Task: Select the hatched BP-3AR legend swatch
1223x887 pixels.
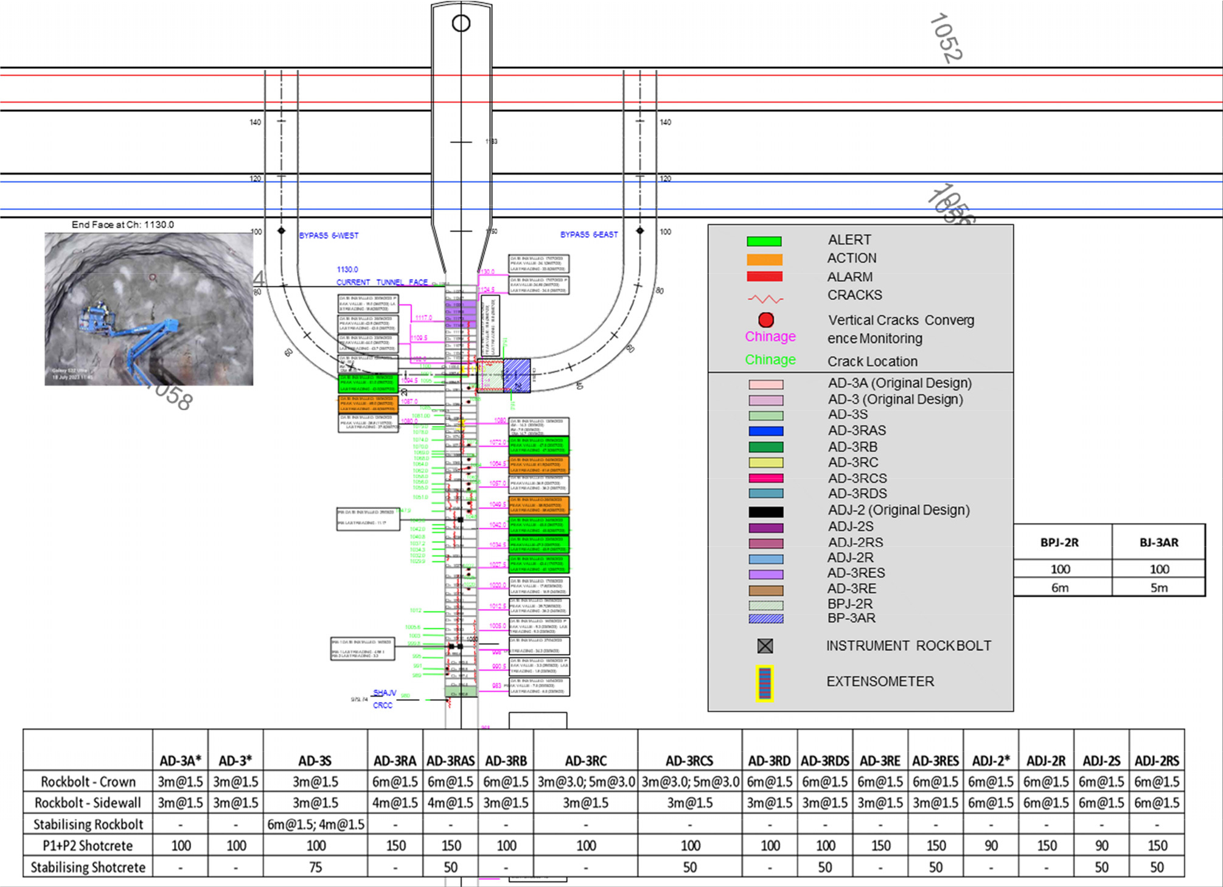Action: 765,619
